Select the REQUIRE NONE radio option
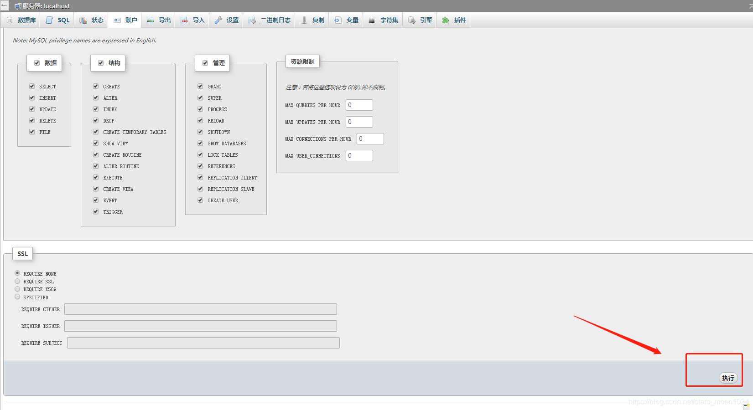This screenshot has height=410, width=753. pos(17,273)
